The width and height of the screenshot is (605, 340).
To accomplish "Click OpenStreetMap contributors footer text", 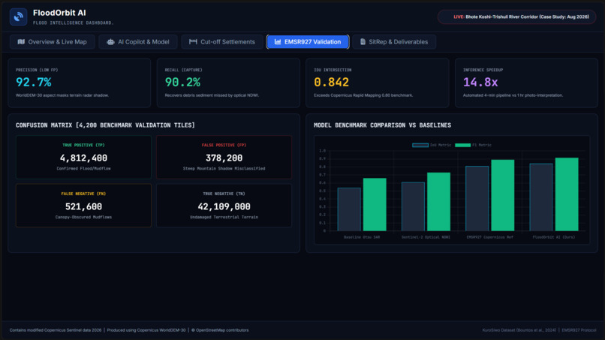I will (x=220, y=330).
